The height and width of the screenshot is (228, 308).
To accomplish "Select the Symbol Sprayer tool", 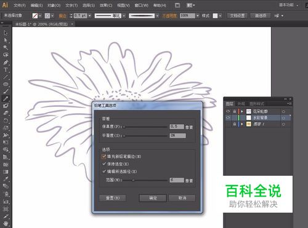I will pos(6,194).
